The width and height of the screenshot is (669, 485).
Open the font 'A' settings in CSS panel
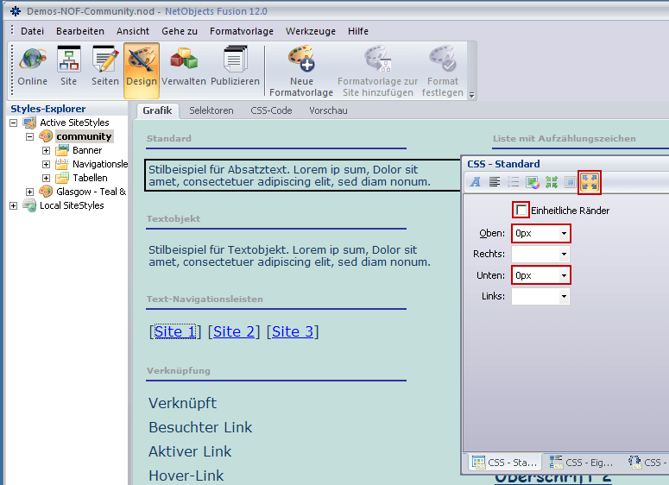click(476, 182)
